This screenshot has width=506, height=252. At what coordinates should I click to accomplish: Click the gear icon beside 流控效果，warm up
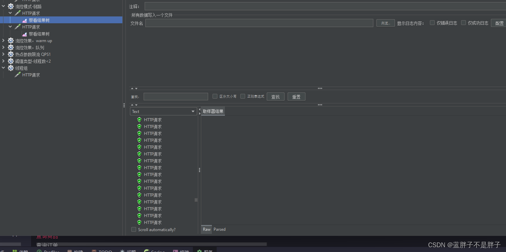(x=11, y=40)
